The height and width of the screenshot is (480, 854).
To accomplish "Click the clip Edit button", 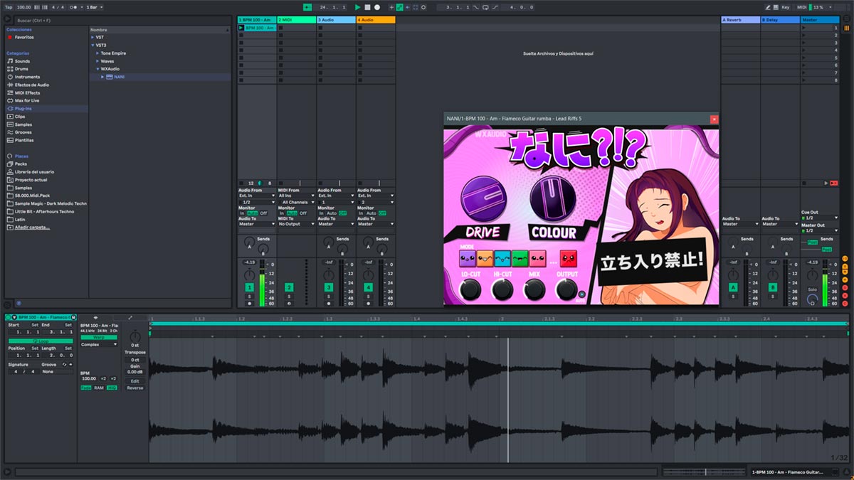I will pos(135,381).
